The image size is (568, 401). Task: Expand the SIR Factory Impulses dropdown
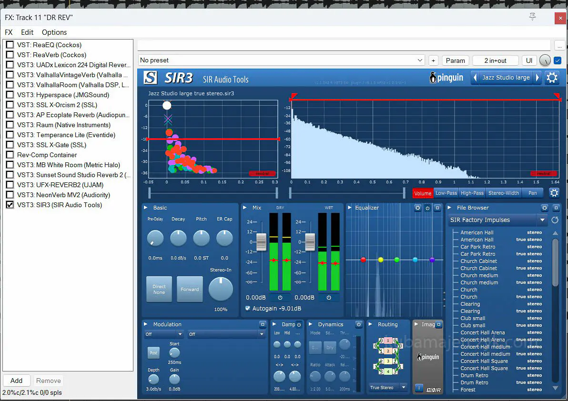(542, 220)
